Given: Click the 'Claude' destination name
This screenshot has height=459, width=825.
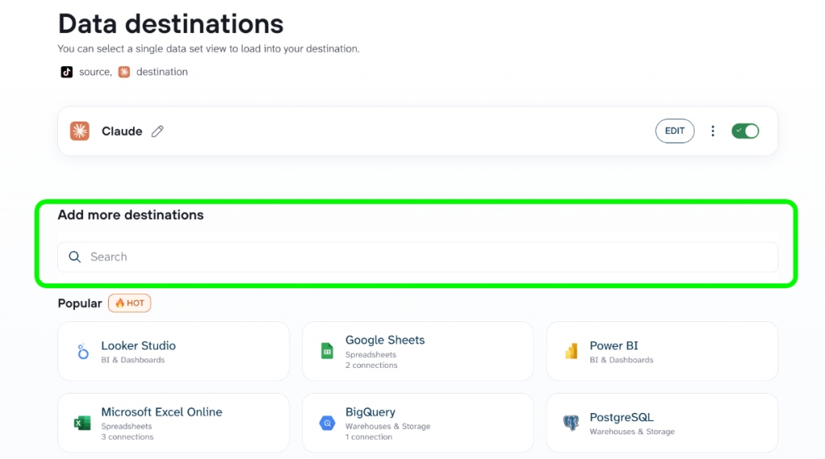Looking at the screenshot, I should click(x=122, y=131).
